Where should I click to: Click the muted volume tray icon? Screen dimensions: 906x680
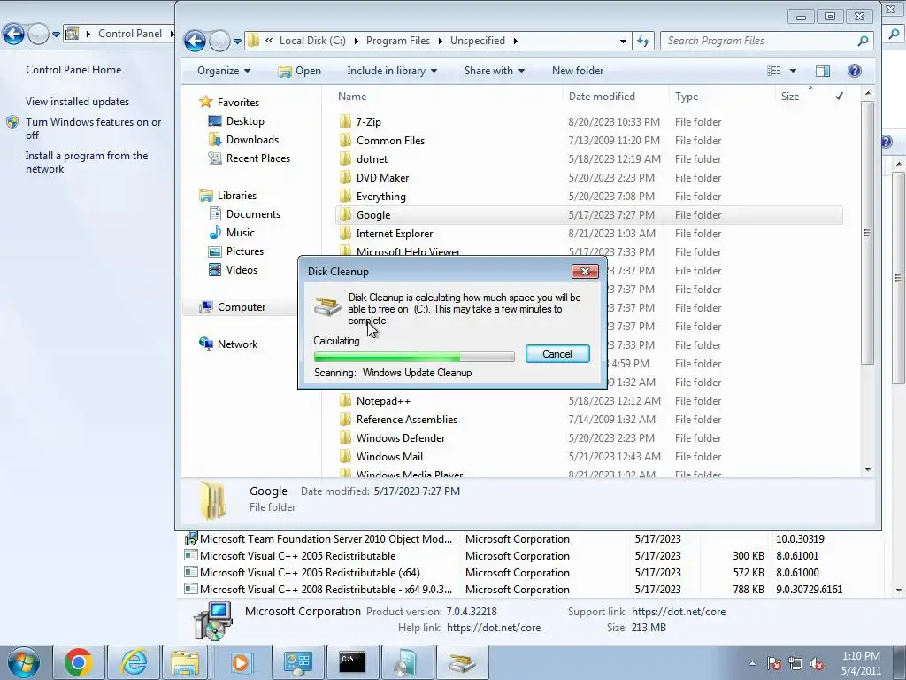pyautogui.click(x=817, y=663)
